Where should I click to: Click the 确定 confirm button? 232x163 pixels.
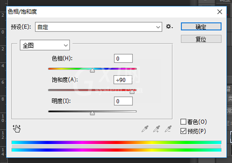(201, 27)
